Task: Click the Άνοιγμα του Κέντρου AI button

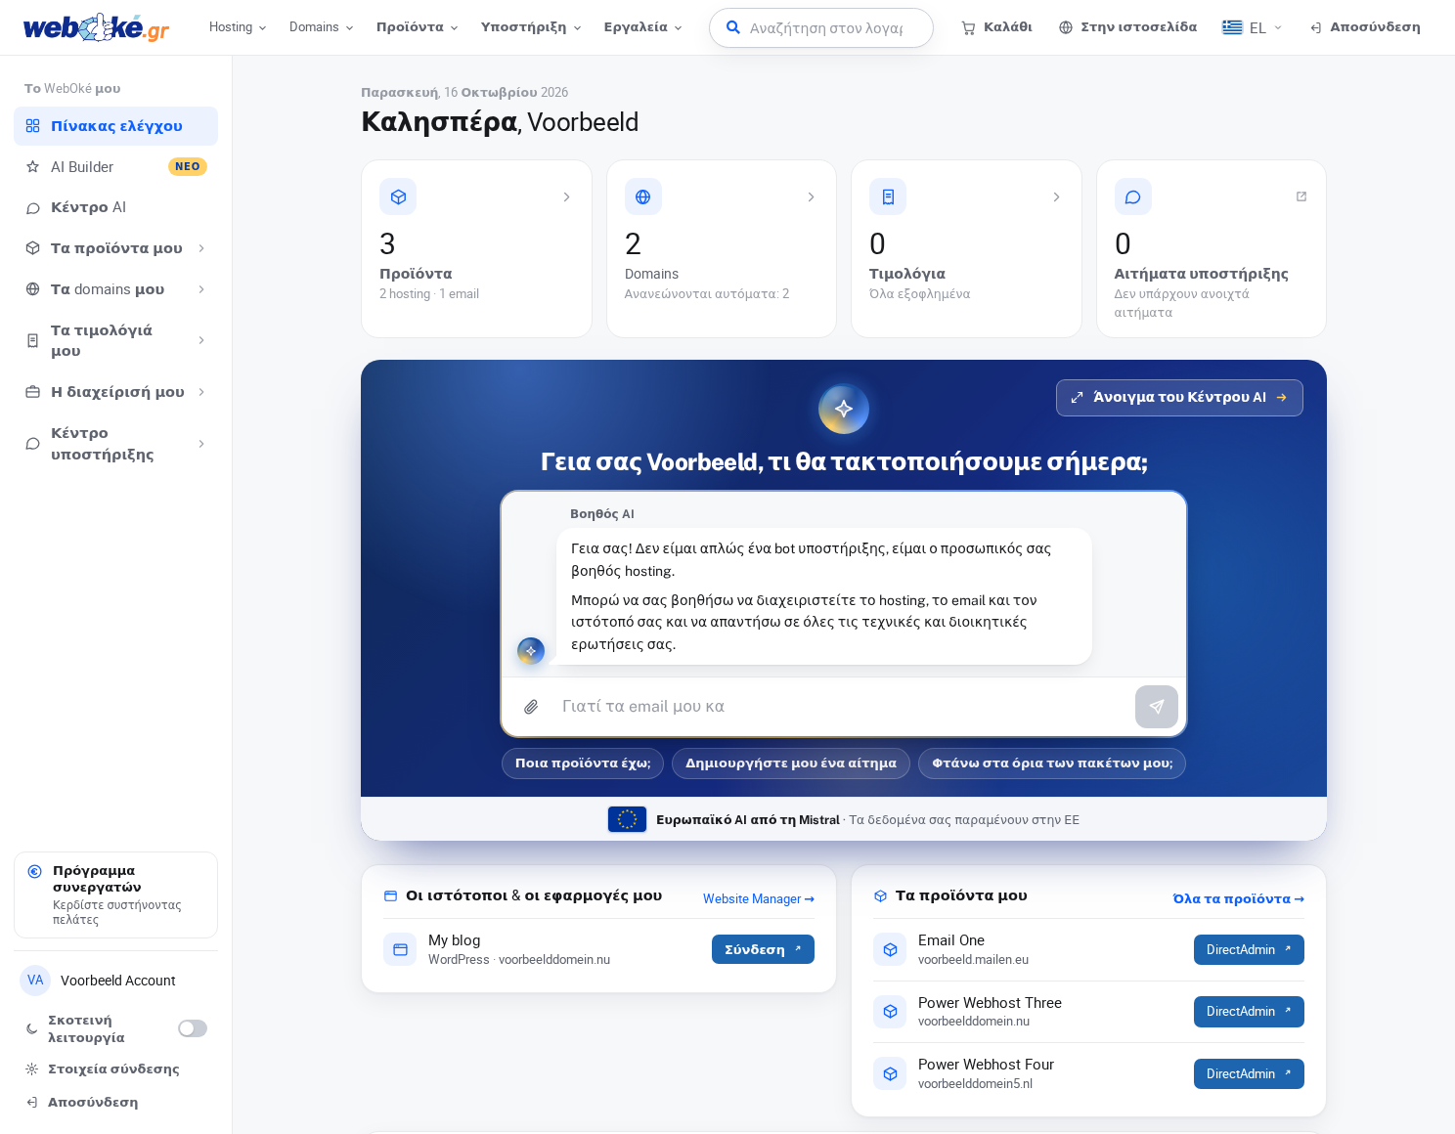Action: coord(1179,398)
